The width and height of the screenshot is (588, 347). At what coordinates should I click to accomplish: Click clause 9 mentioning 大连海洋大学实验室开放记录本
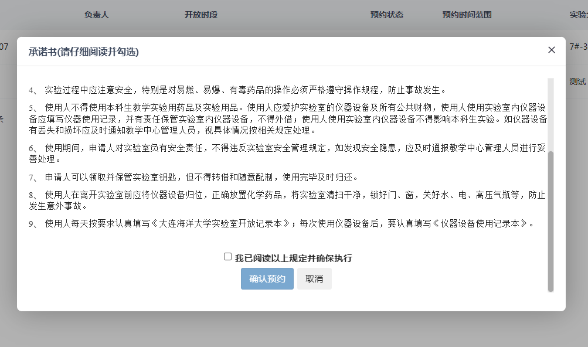(x=281, y=223)
